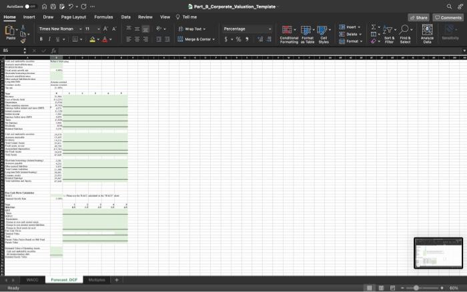
Task: Align text right in cell
Action: click(145, 39)
